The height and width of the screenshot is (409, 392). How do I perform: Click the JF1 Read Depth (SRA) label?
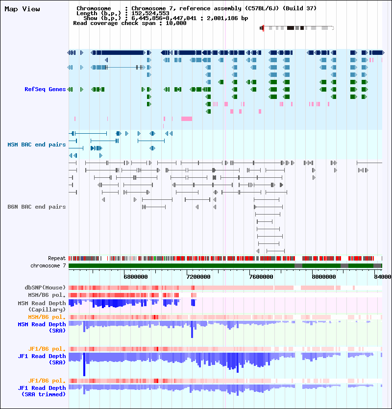[x=42, y=359]
